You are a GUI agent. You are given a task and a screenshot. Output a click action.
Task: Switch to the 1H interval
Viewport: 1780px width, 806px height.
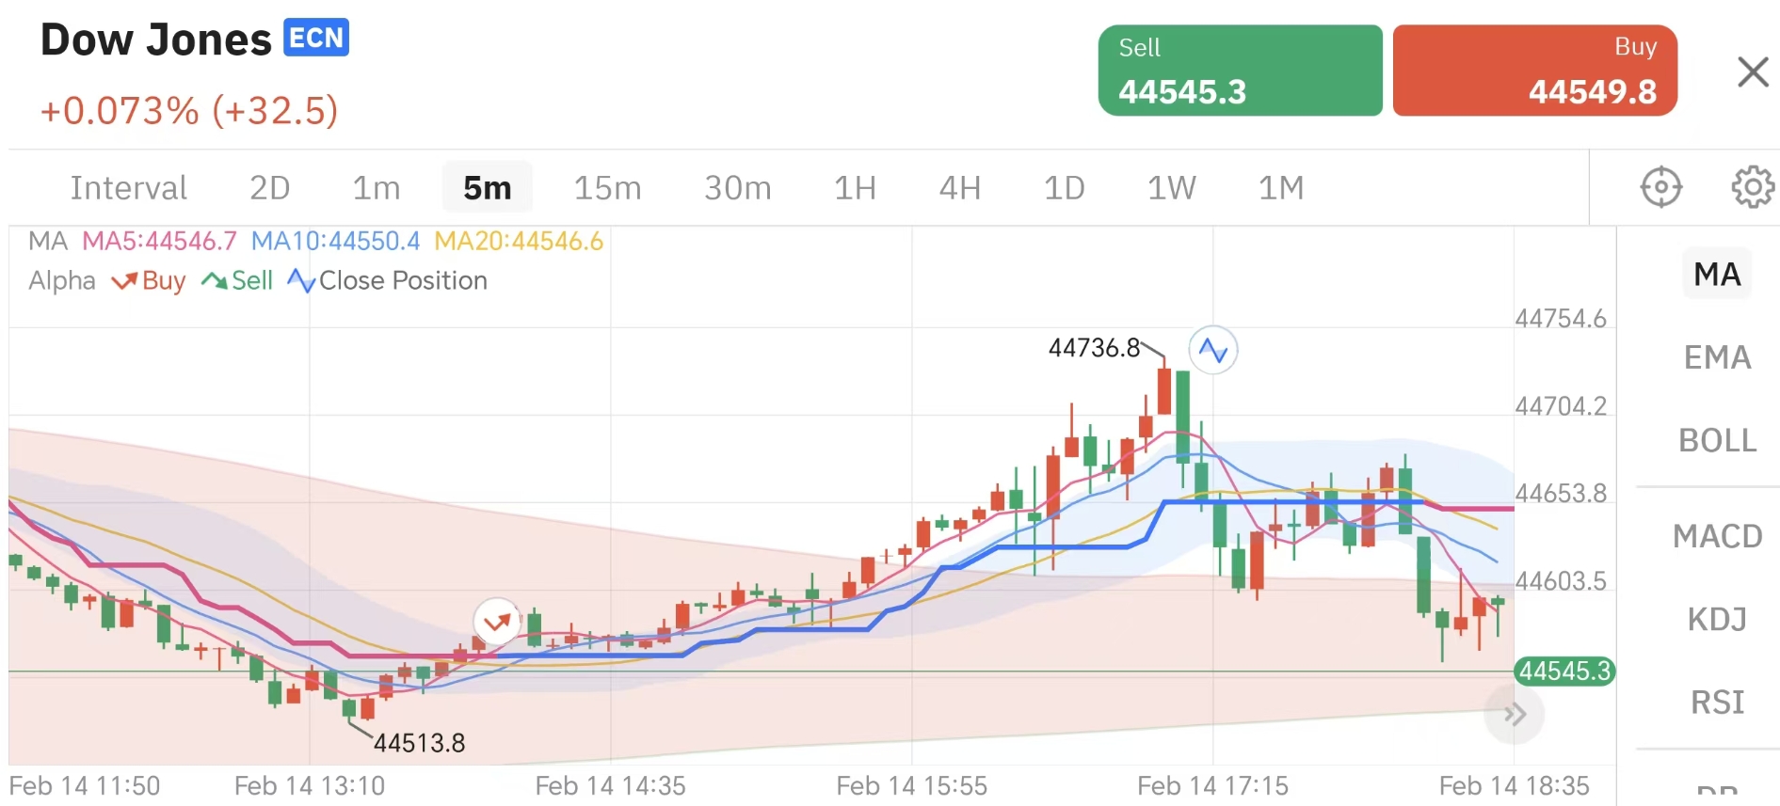coord(854,188)
